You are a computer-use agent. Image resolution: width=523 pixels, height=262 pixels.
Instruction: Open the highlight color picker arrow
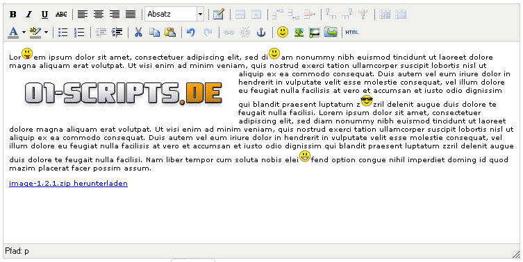coord(46,33)
